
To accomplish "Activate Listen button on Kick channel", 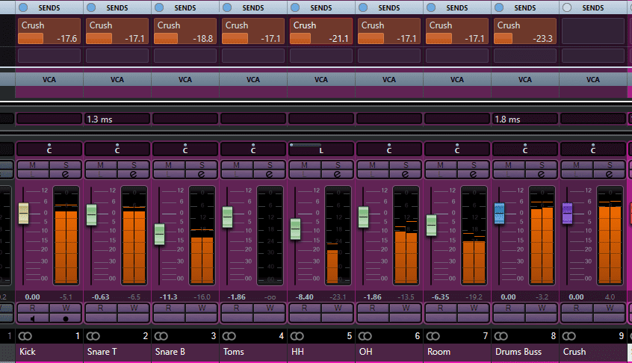I will pyautogui.click(x=33, y=174).
